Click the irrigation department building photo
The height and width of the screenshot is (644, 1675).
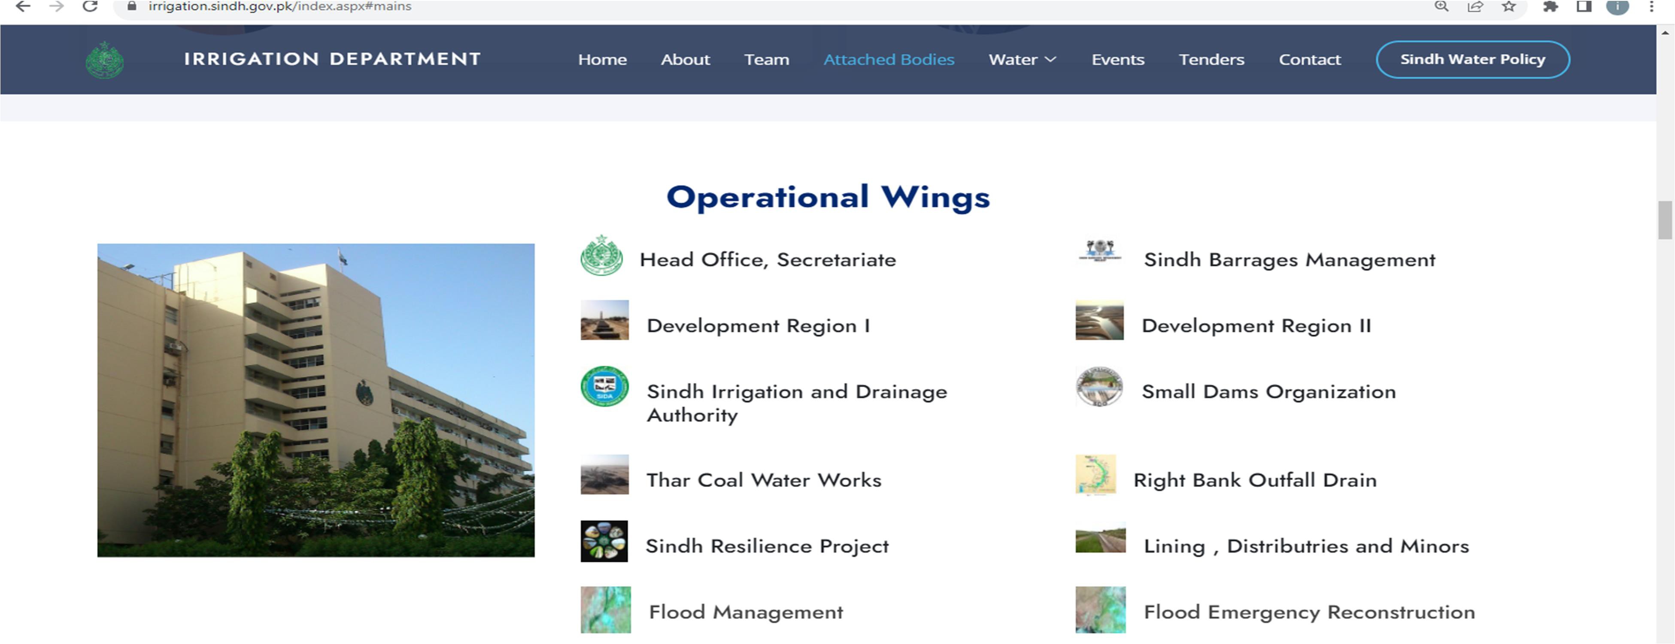point(316,400)
